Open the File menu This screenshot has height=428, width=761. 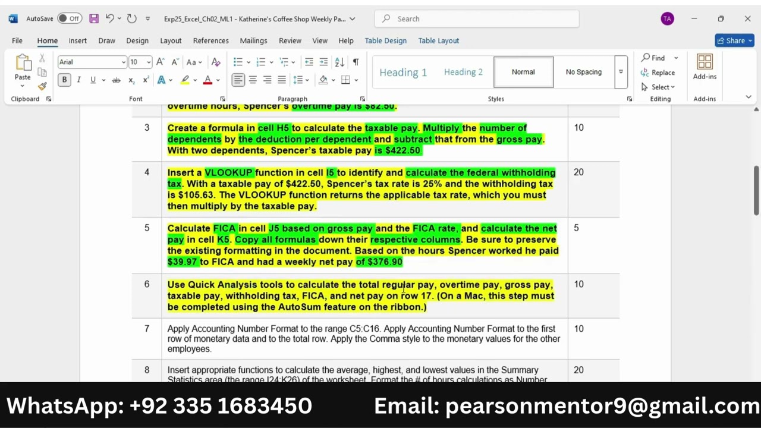pos(17,40)
